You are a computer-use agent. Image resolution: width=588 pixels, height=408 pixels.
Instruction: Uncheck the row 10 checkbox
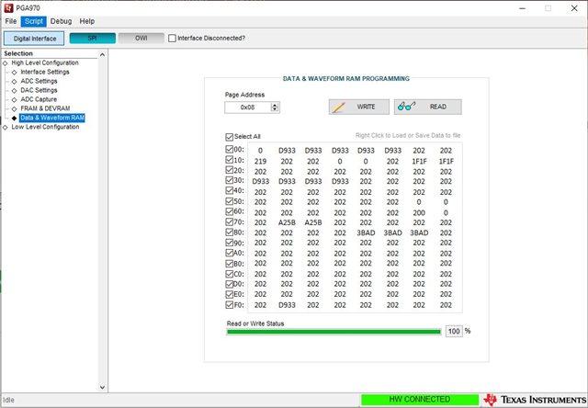coord(229,160)
